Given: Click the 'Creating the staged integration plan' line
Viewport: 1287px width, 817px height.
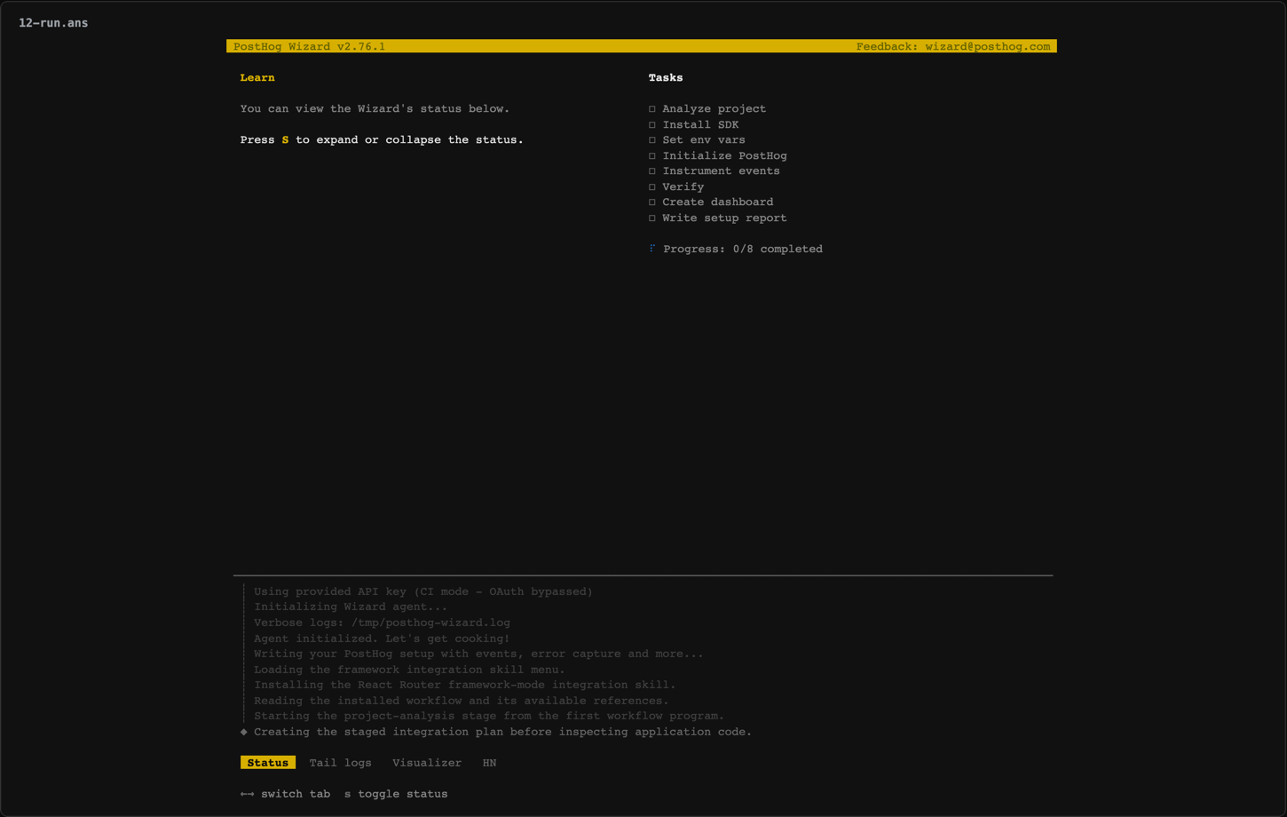Looking at the screenshot, I should point(502,732).
